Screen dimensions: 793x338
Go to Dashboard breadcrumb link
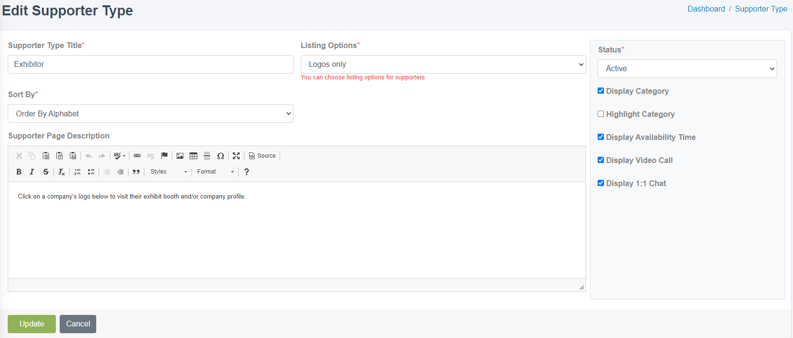tap(706, 9)
